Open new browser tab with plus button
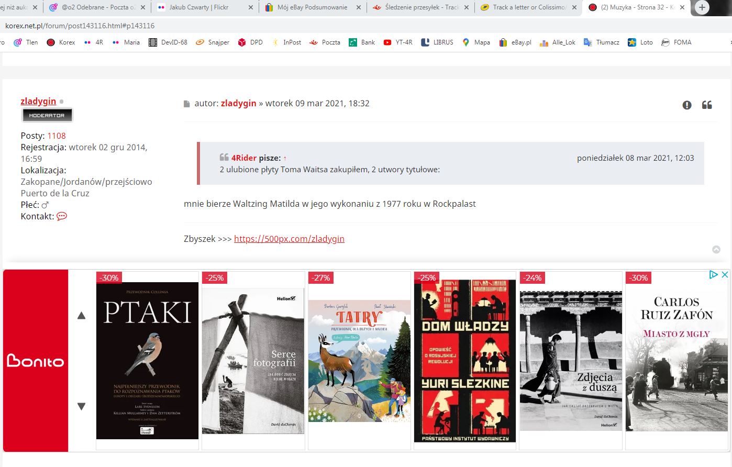732x467 pixels. [703, 8]
